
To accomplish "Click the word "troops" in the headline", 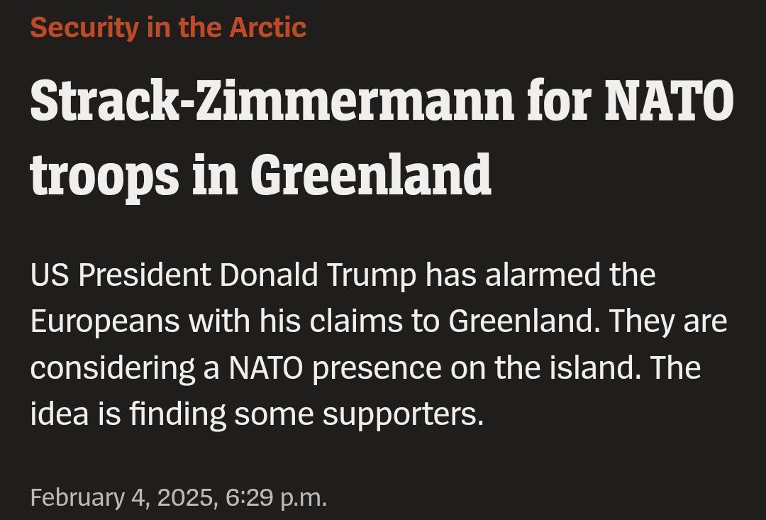I will point(104,176).
